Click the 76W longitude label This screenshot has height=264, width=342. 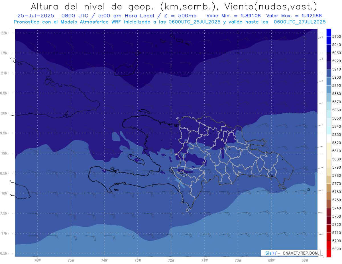(x=37, y=260)
